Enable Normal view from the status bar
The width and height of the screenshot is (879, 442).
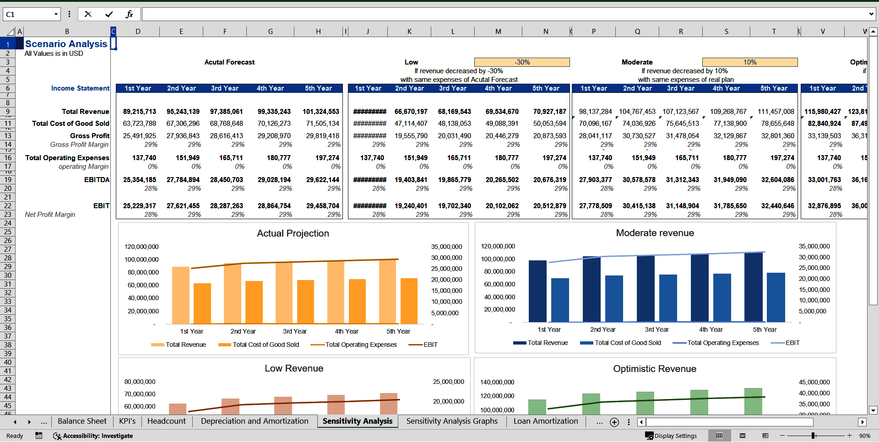[x=719, y=436]
